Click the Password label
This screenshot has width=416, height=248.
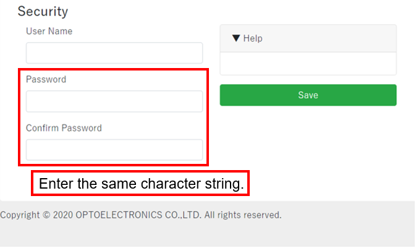click(x=46, y=79)
